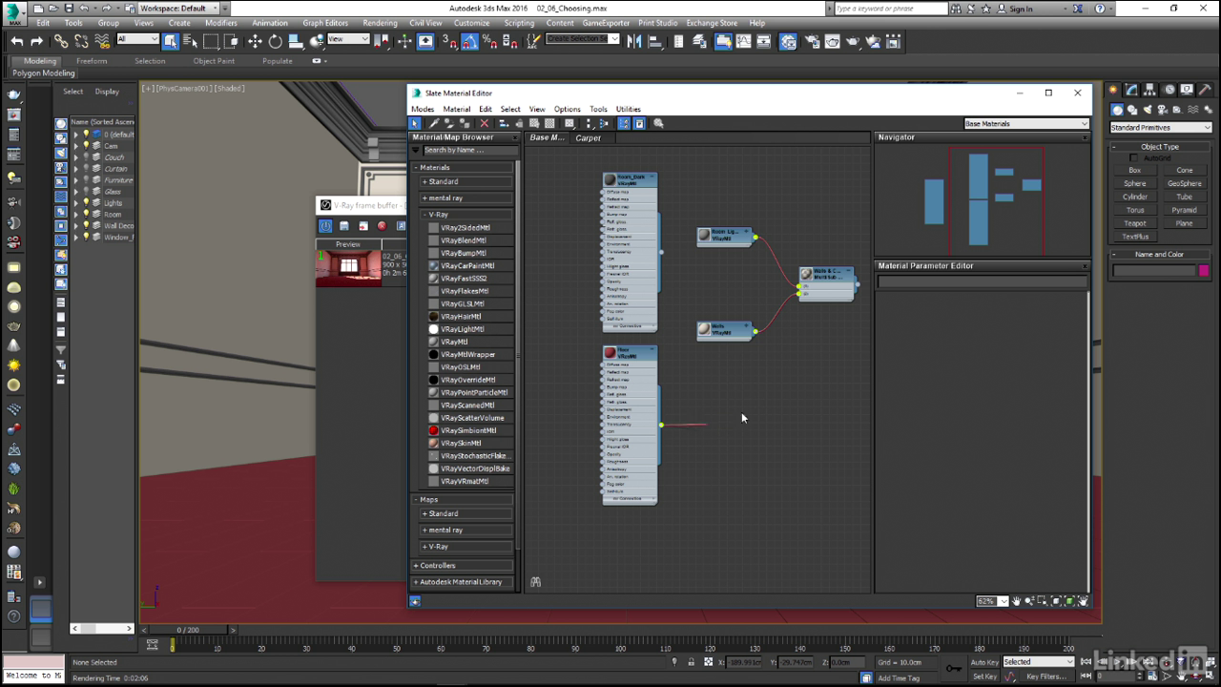Expand the Autodesk Material Library group
This screenshot has width=1221, height=687.
coord(463,582)
